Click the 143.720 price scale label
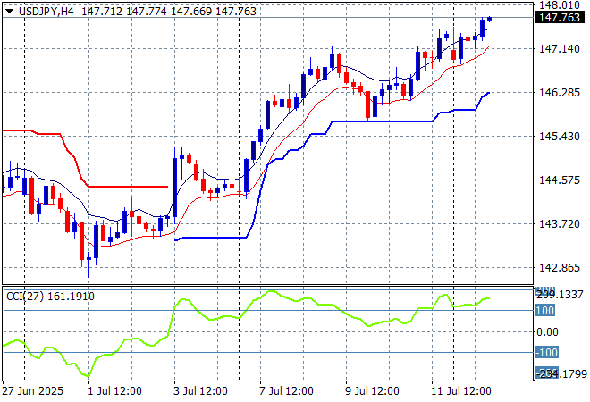590x402 pixels. click(x=561, y=223)
